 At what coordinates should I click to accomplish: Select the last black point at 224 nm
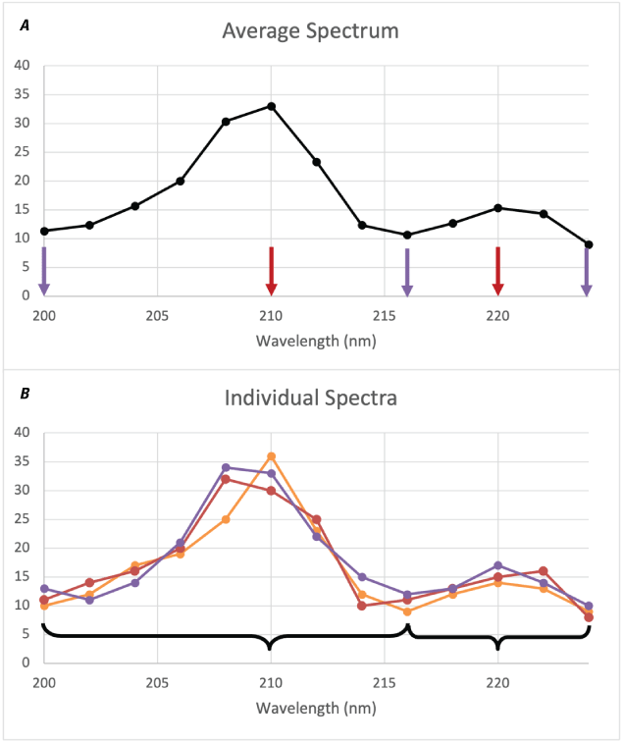point(588,244)
